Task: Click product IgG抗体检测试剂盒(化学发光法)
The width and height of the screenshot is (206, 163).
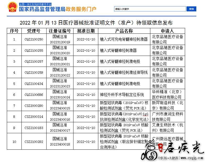Action: (x=124, y=117)
